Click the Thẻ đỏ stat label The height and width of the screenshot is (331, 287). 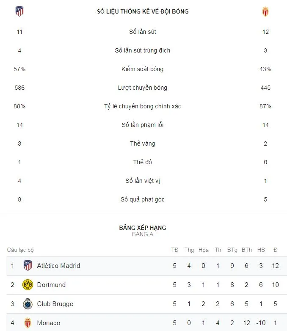point(143,162)
